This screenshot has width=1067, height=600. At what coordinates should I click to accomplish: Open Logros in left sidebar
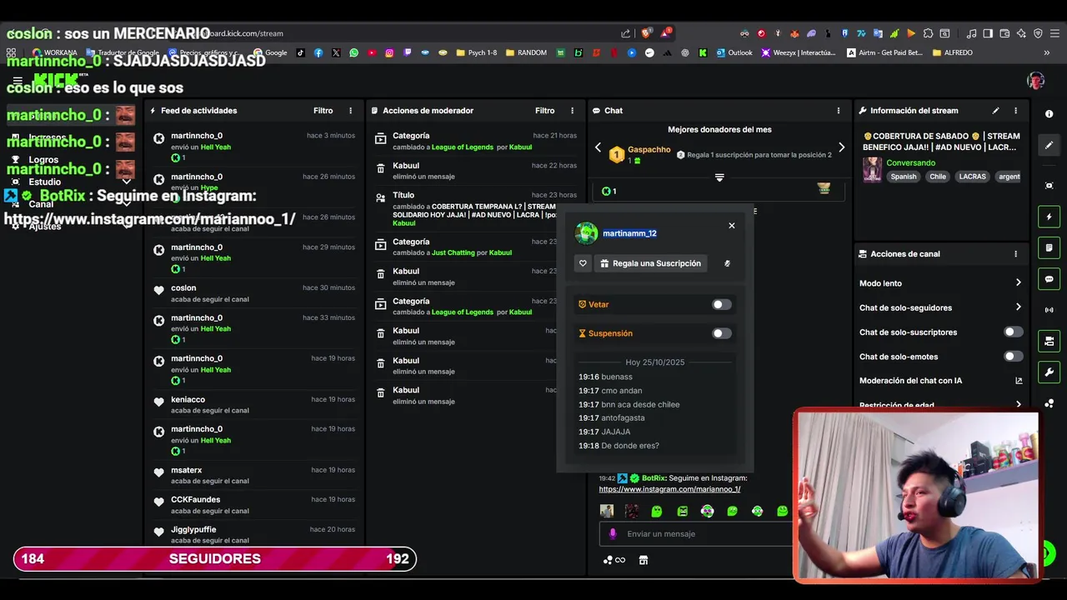(x=43, y=160)
